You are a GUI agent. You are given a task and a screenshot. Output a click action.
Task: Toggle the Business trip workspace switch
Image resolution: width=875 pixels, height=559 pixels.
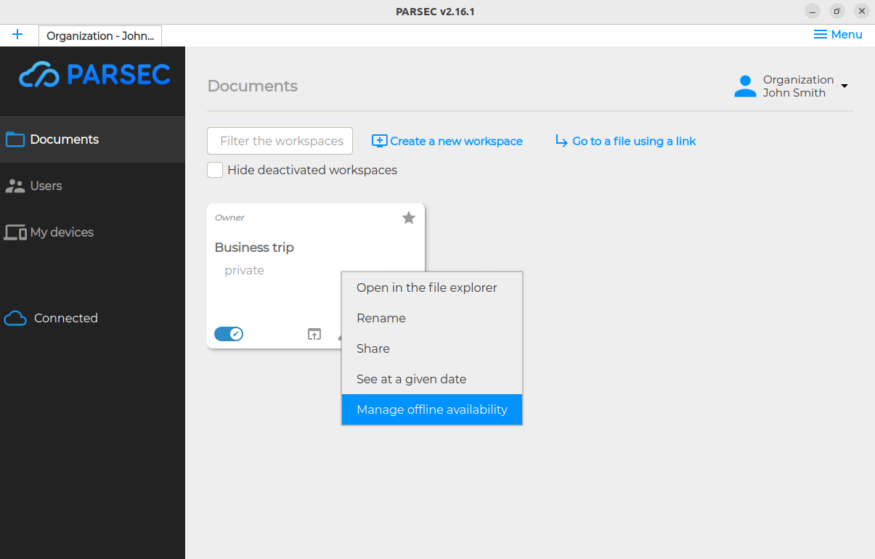[229, 334]
